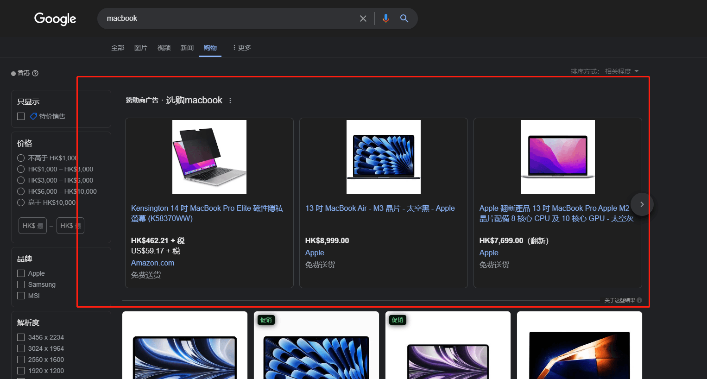This screenshot has width=707, height=379.
Task: Open options menu beside 选购macbook
Action: click(x=230, y=101)
